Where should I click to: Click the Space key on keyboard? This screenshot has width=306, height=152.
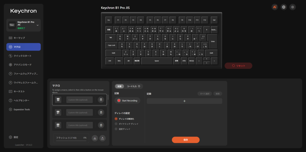157,61
